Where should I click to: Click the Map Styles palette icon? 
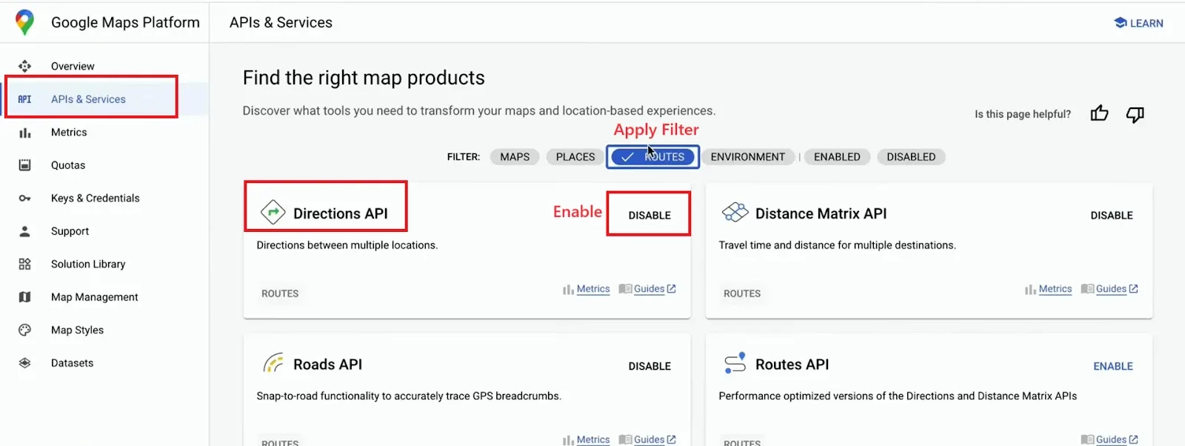click(24, 330)
